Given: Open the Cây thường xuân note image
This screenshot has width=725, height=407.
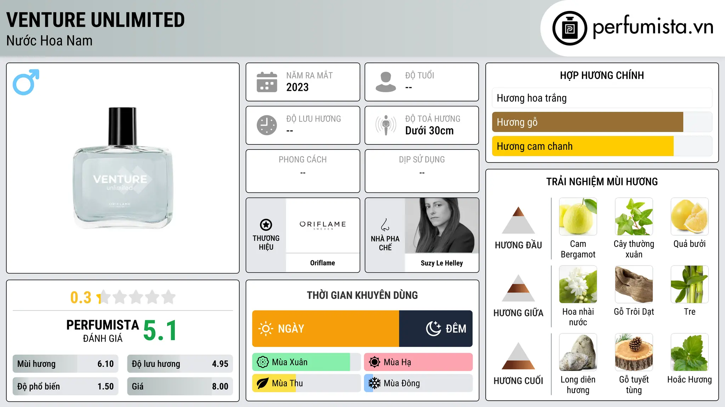Looking at the screenshot, I should [634, 217].
